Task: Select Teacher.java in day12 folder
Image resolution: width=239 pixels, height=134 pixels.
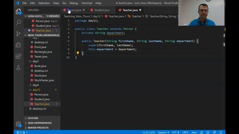Action: pyautogui.click(x=42, y=104)
